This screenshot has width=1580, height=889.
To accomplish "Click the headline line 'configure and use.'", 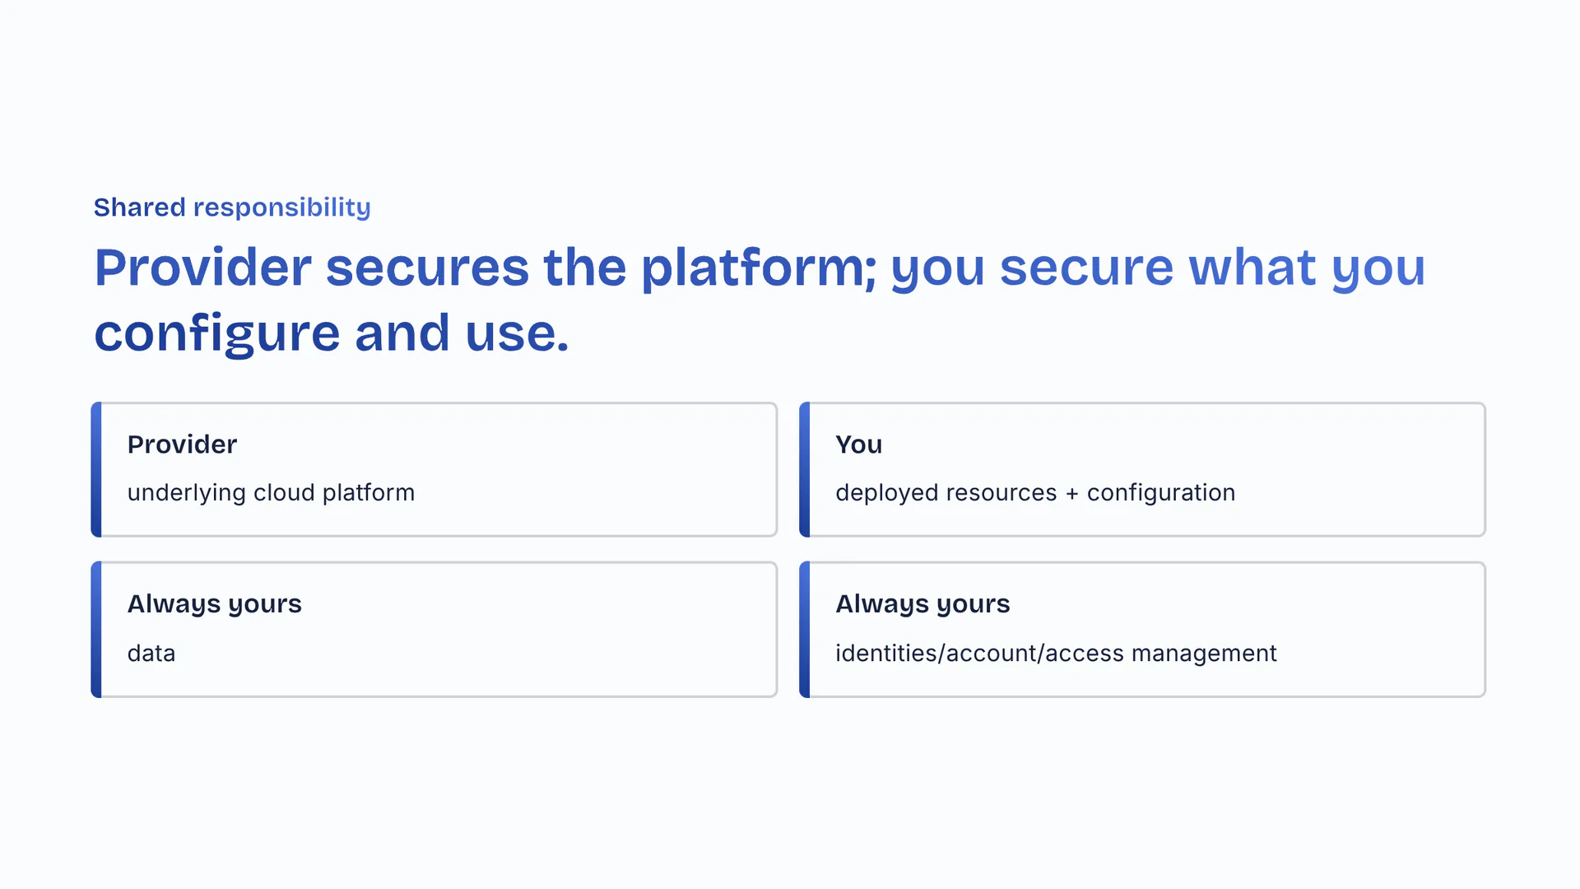I will click(x=331, y=333).
